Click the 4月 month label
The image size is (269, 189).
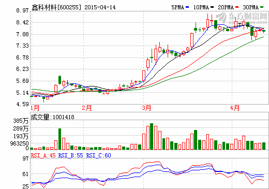pos(235,108)
